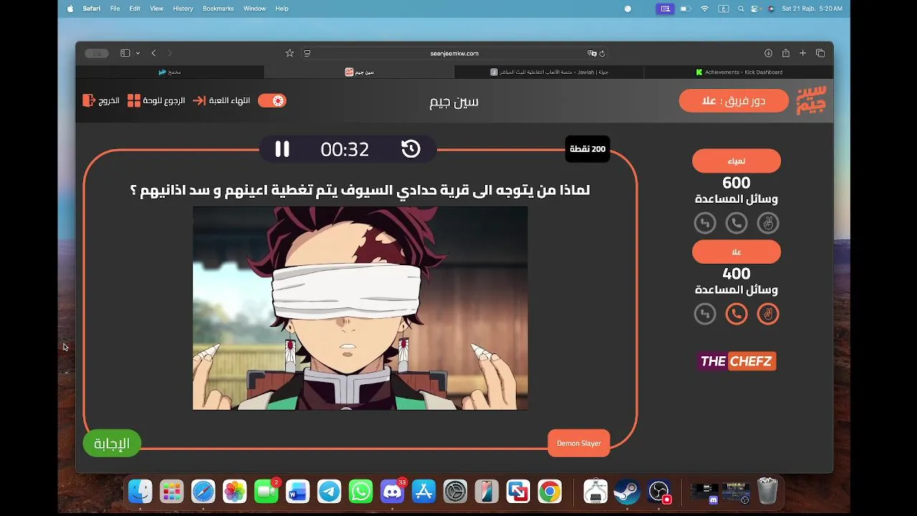Use team لمياء's phone call helper icon
This screenshot has width=917, height=516.
pos(736,223)
